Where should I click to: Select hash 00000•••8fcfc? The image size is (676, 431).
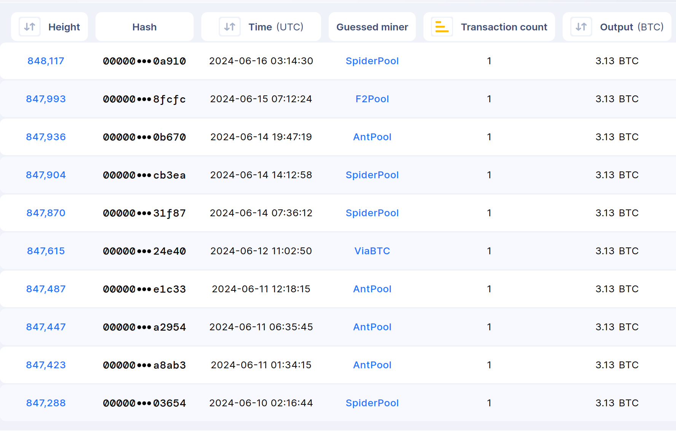pos(145,99)
